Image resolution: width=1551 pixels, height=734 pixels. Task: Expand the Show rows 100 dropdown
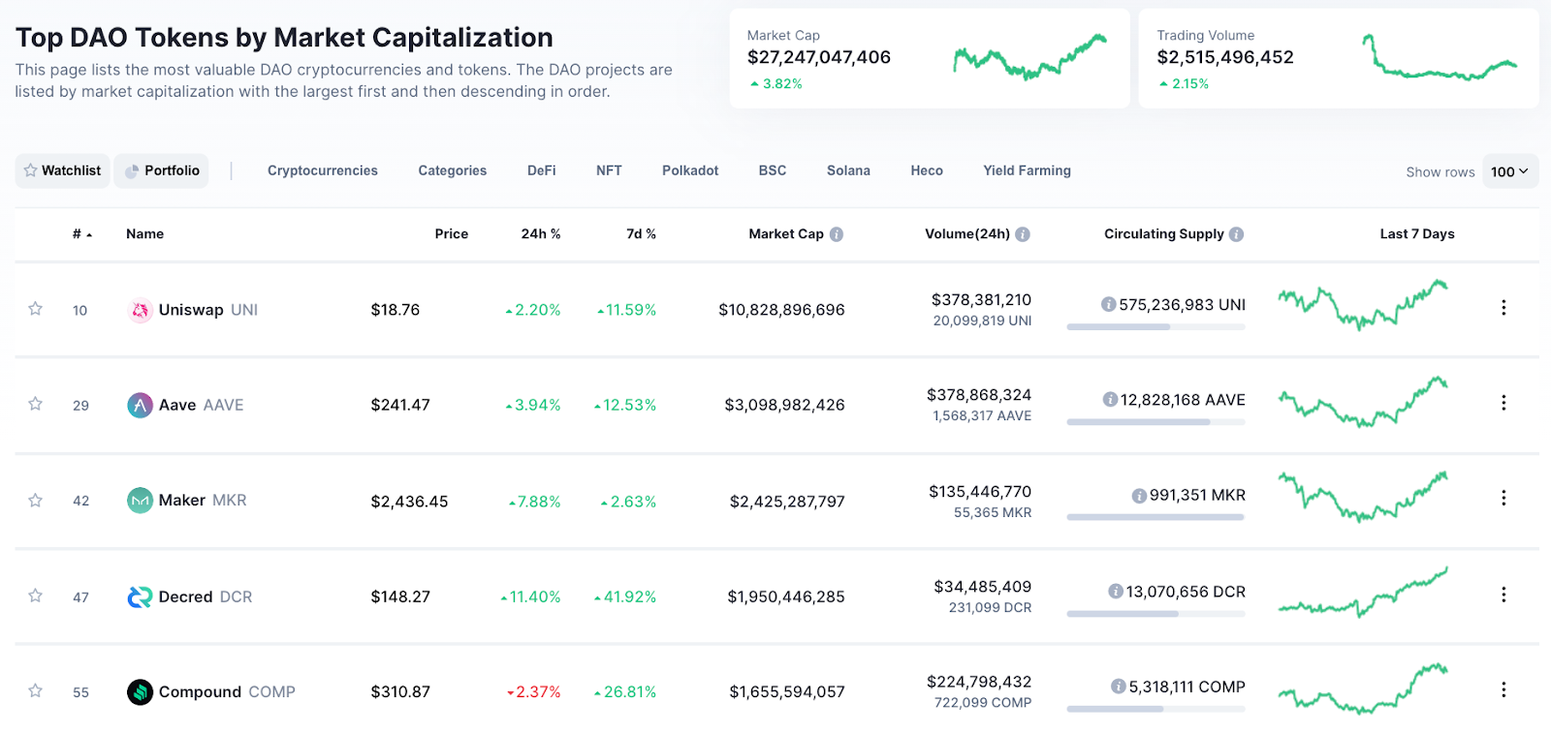click(x=1510, y=171)
